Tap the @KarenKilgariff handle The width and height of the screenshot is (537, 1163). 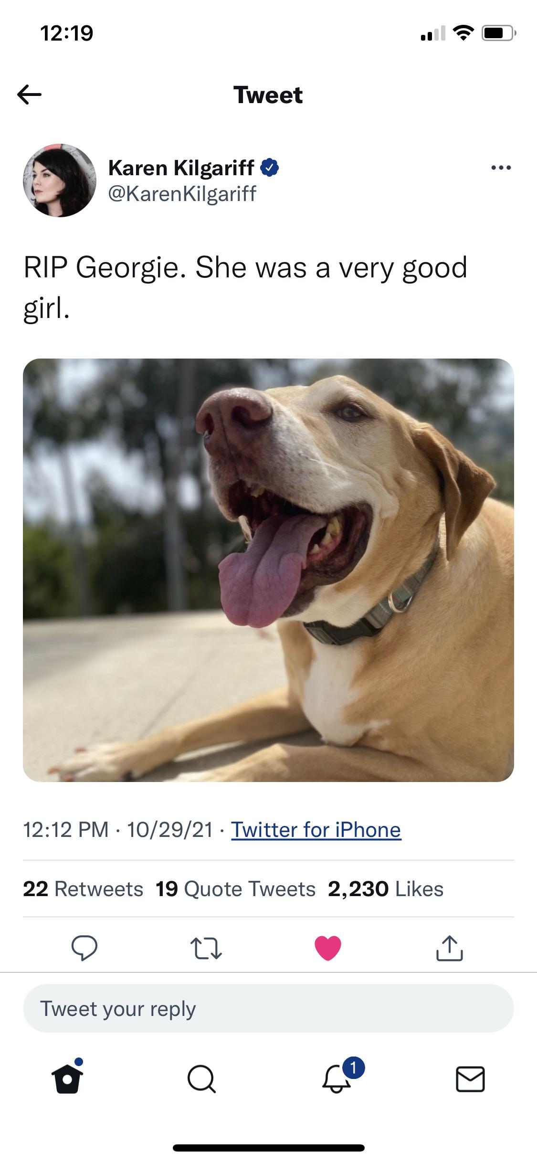[182, 194]
